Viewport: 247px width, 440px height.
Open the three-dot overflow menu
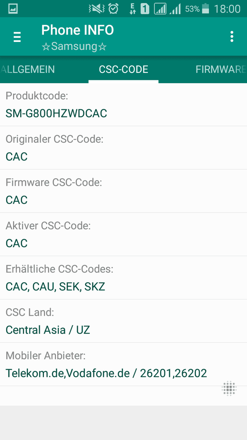[232, 37]
